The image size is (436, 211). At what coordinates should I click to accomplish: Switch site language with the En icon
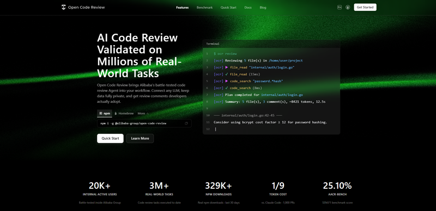(x=339, y=7)
